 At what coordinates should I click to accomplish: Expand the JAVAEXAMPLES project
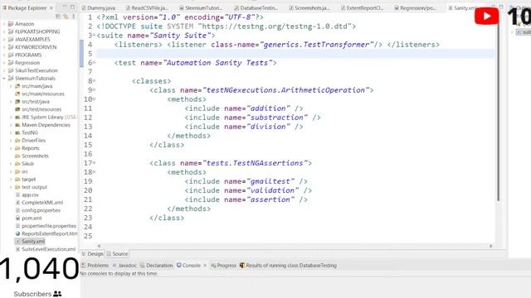point(4,39)
